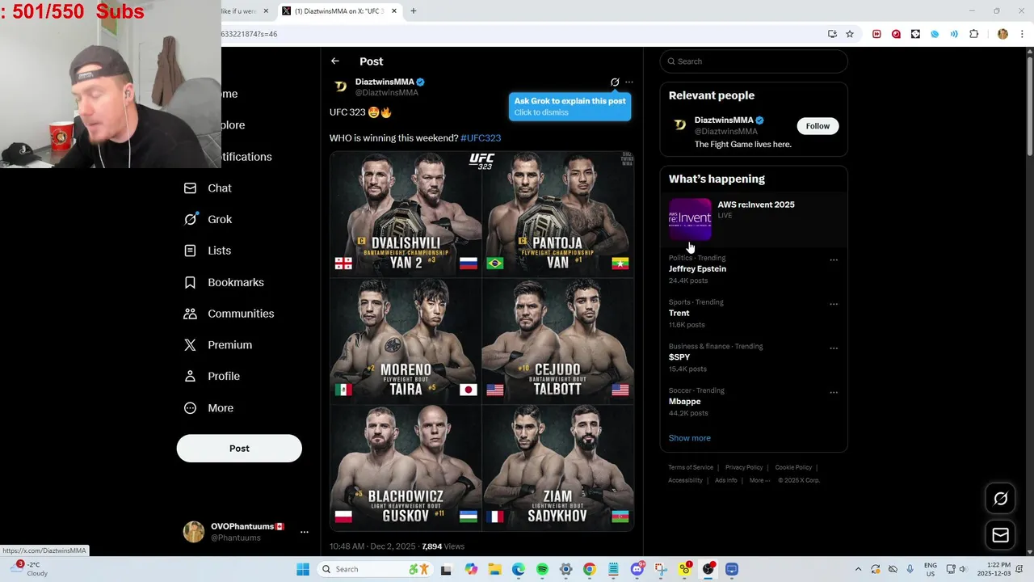Screen dimensions: 1034x582
Task: Open a new browser tab
Action: click(x=414, y=11)
